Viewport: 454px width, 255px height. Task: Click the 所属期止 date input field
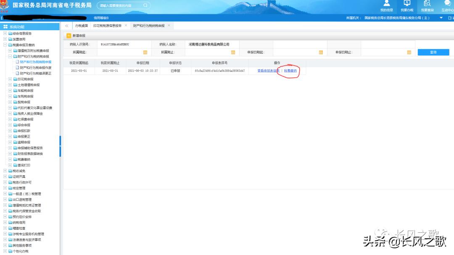tap(202, 53)
